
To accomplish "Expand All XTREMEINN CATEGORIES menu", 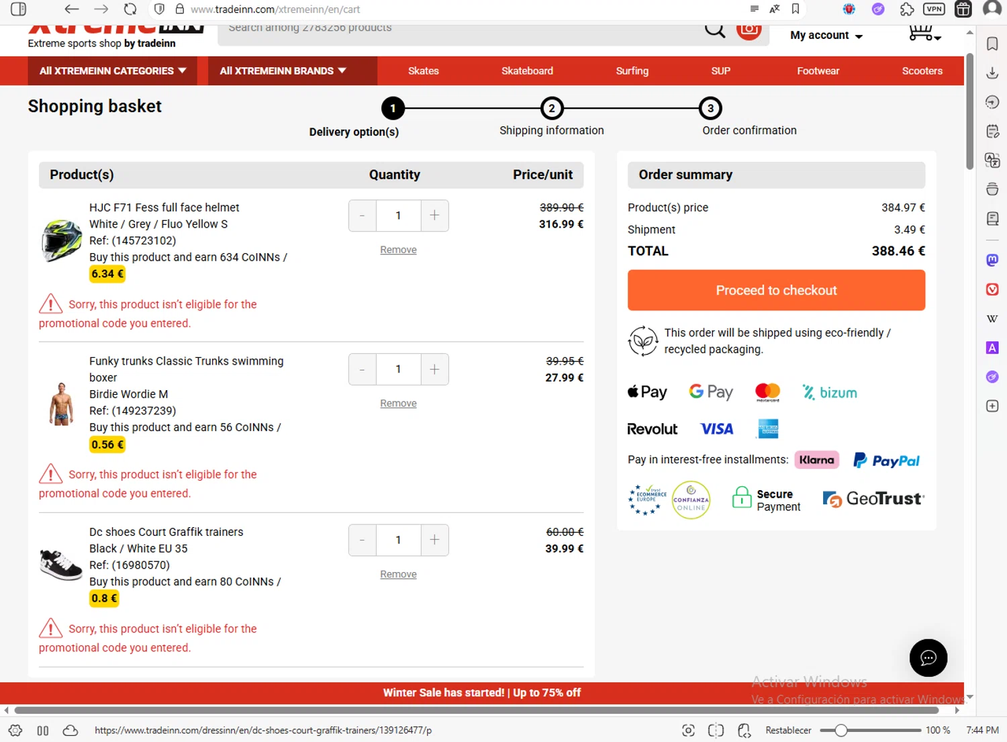I will click(113, 71).
